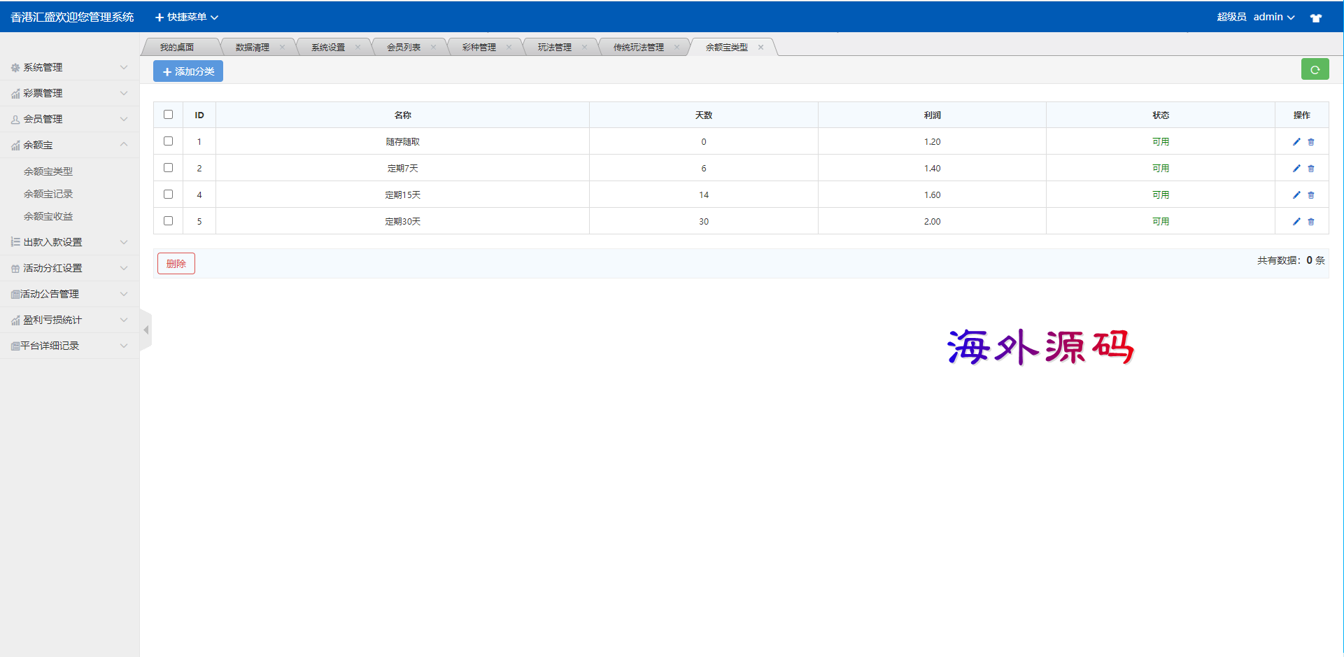The height and width of the screenshot is (657, 1344).
Task: Expand the 活动公告管理 menu chevron
Action: (124, 295)
